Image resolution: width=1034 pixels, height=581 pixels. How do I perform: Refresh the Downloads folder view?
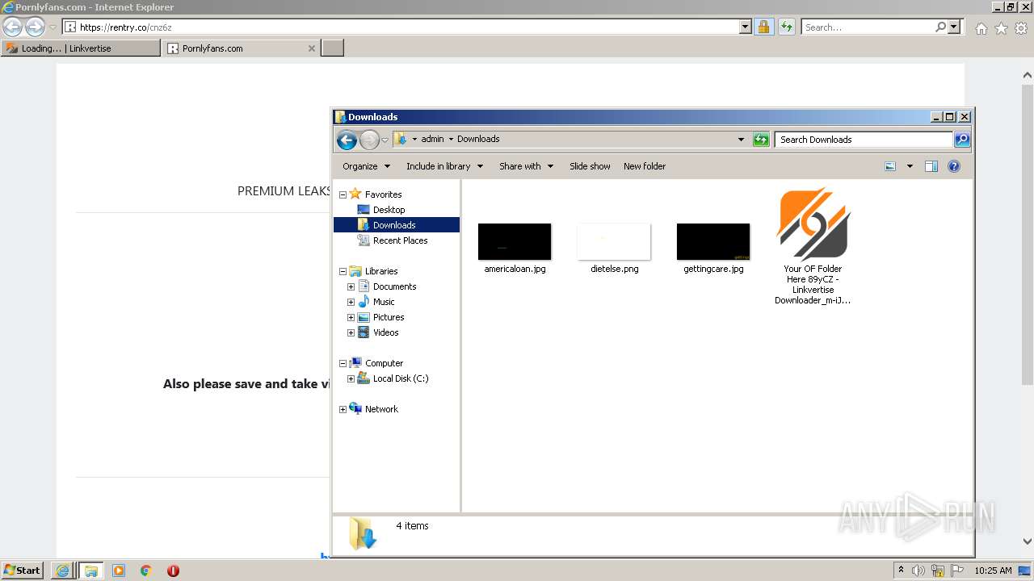coord(761,140)
